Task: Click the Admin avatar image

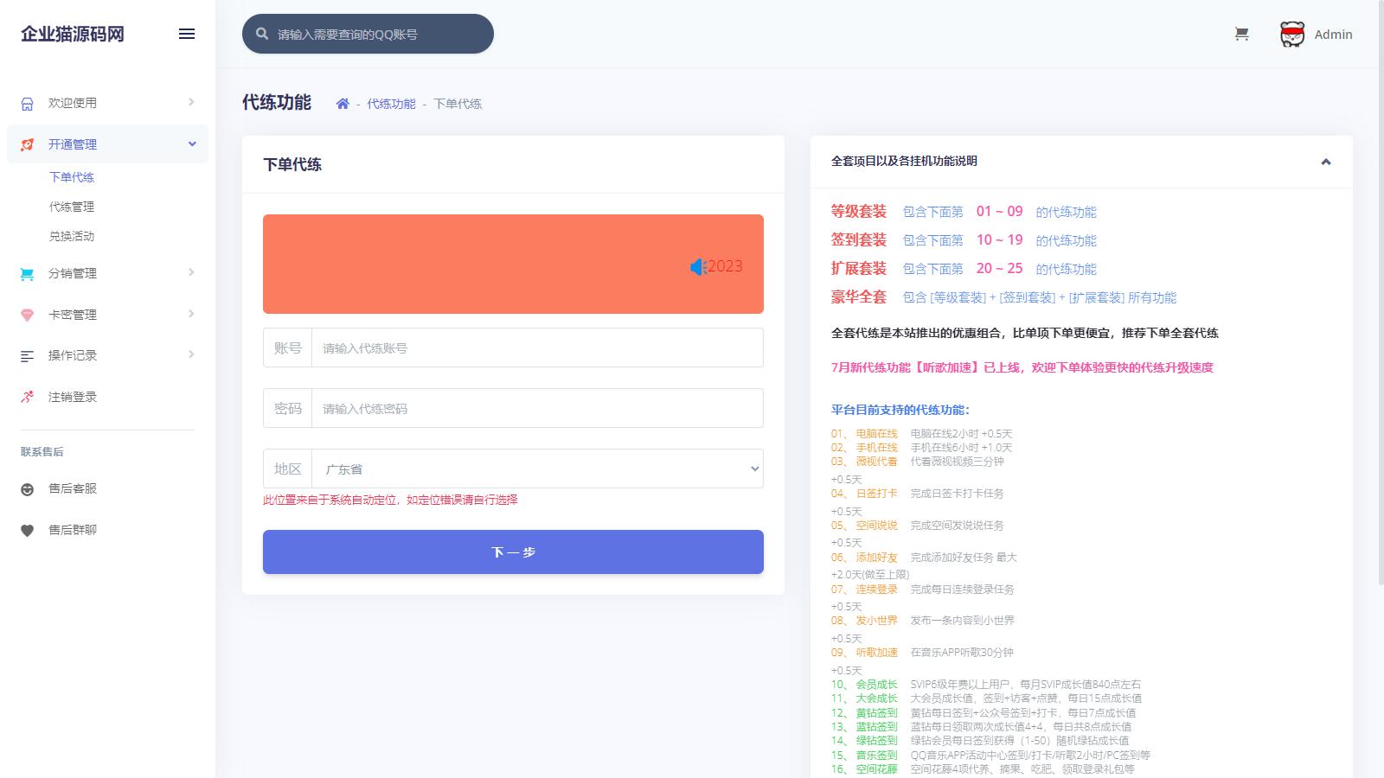Action: tap(1292, 35)
